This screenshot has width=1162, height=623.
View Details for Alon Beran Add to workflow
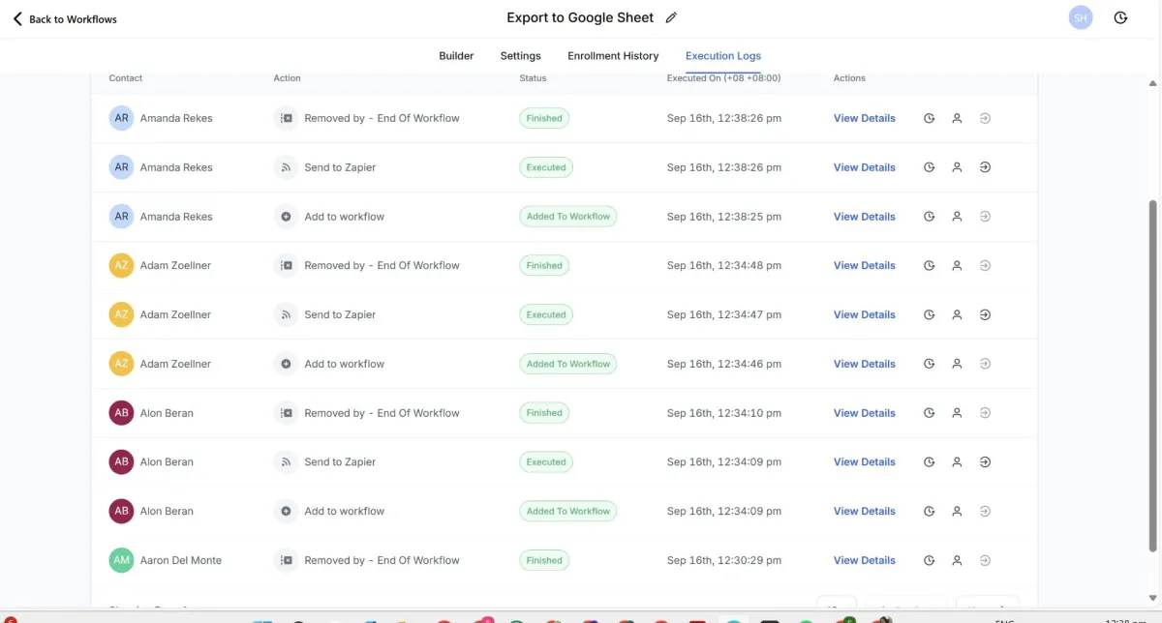[864, 511]
